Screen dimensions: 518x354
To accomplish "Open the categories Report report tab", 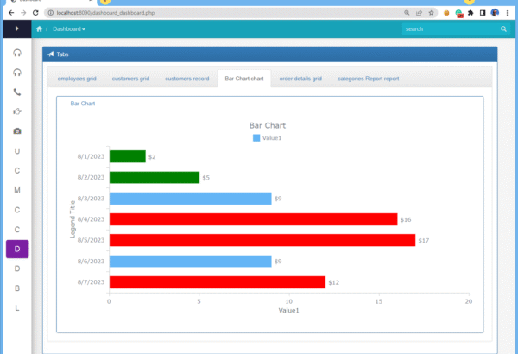I will pos(368,79).
